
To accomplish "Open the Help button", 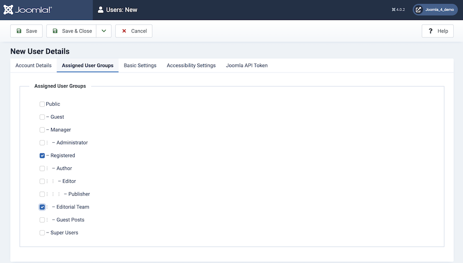I will 438,31.
